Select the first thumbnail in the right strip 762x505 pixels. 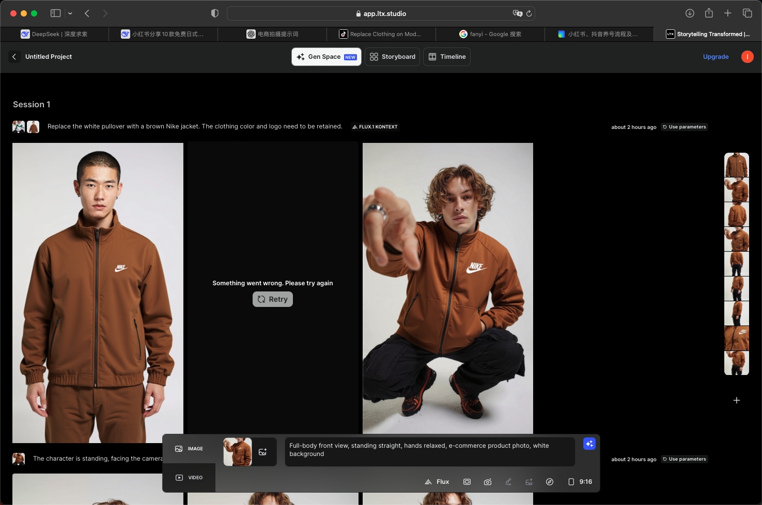click(x=737, y=165)
